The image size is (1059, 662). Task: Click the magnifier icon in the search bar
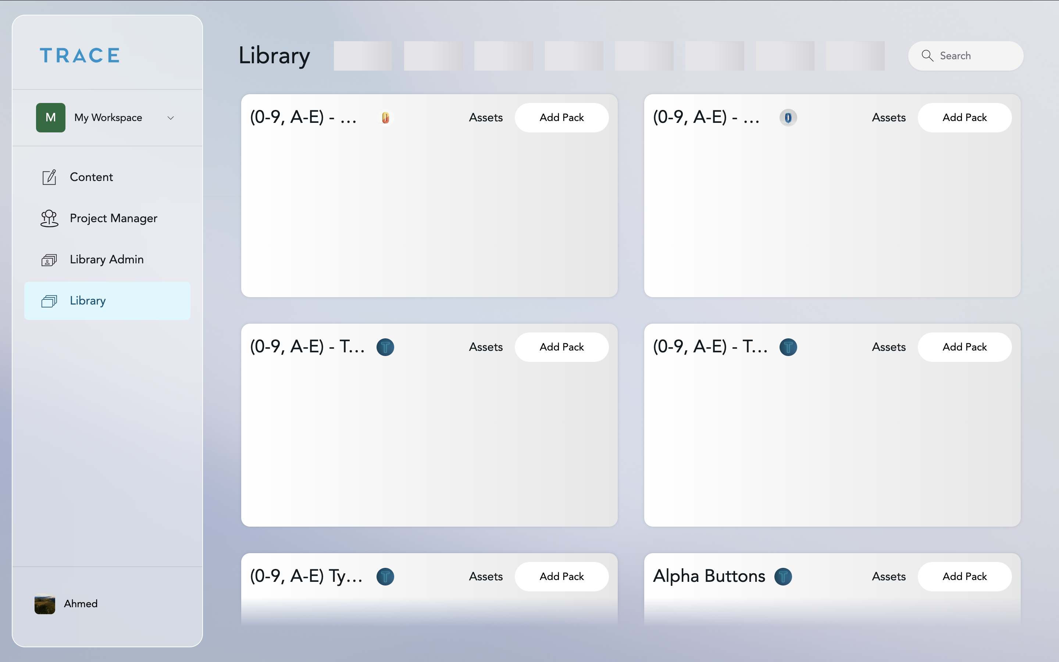(x=927, y=56)
